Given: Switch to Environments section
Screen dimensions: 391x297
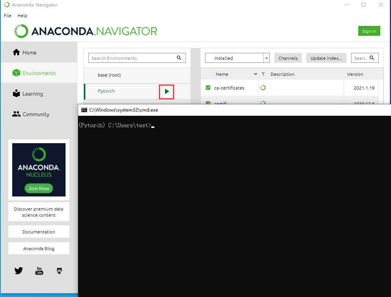Looking at the screenshot, I should pyautogui.click(x=39, y=73).
